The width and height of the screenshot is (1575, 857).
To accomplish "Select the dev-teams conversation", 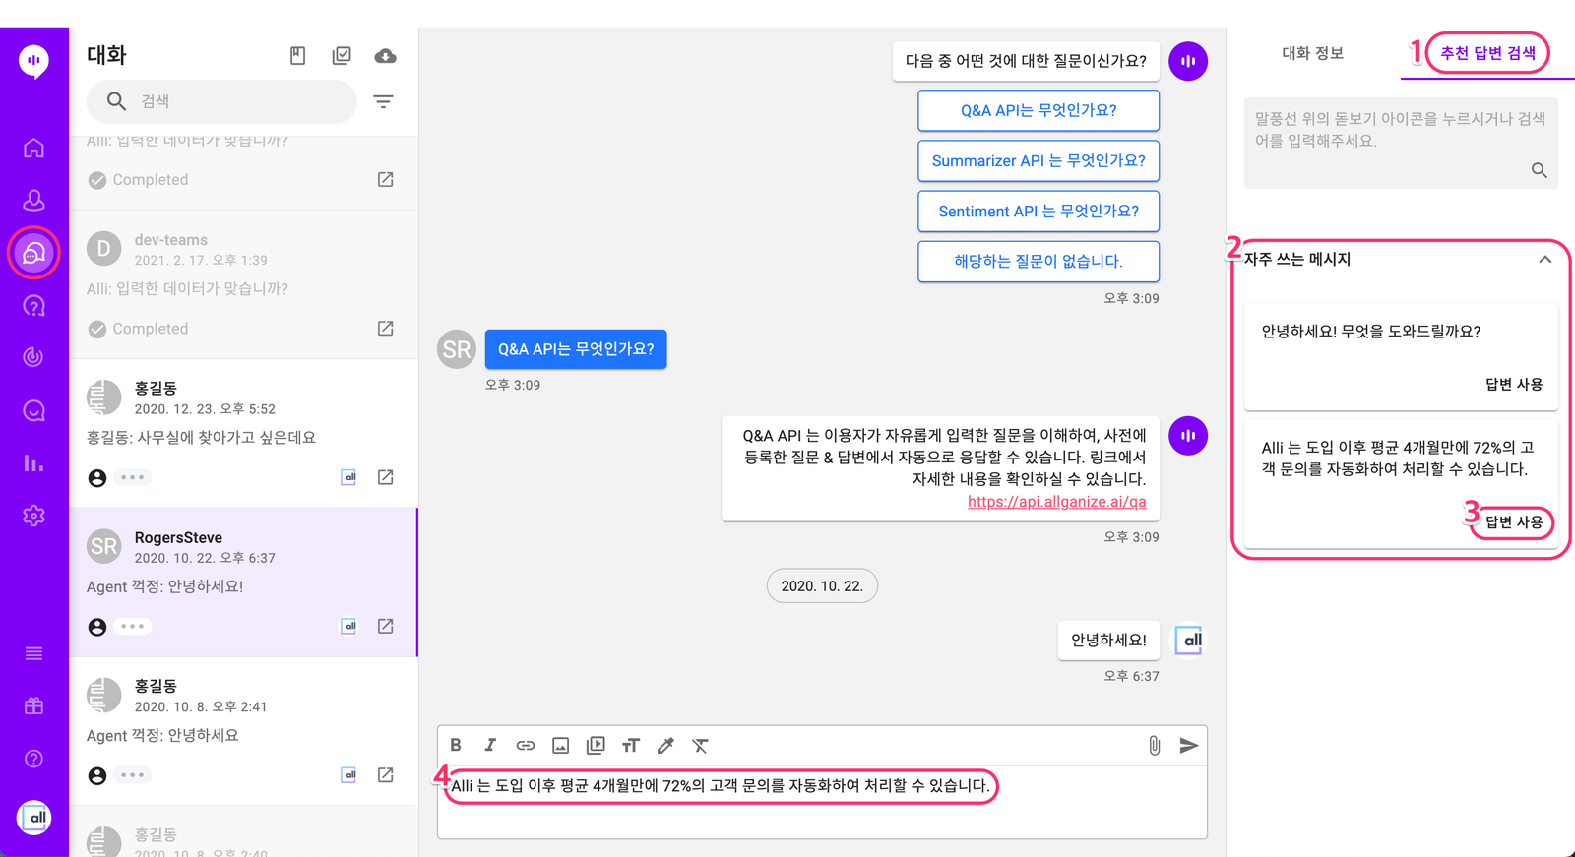I will 243,284.
